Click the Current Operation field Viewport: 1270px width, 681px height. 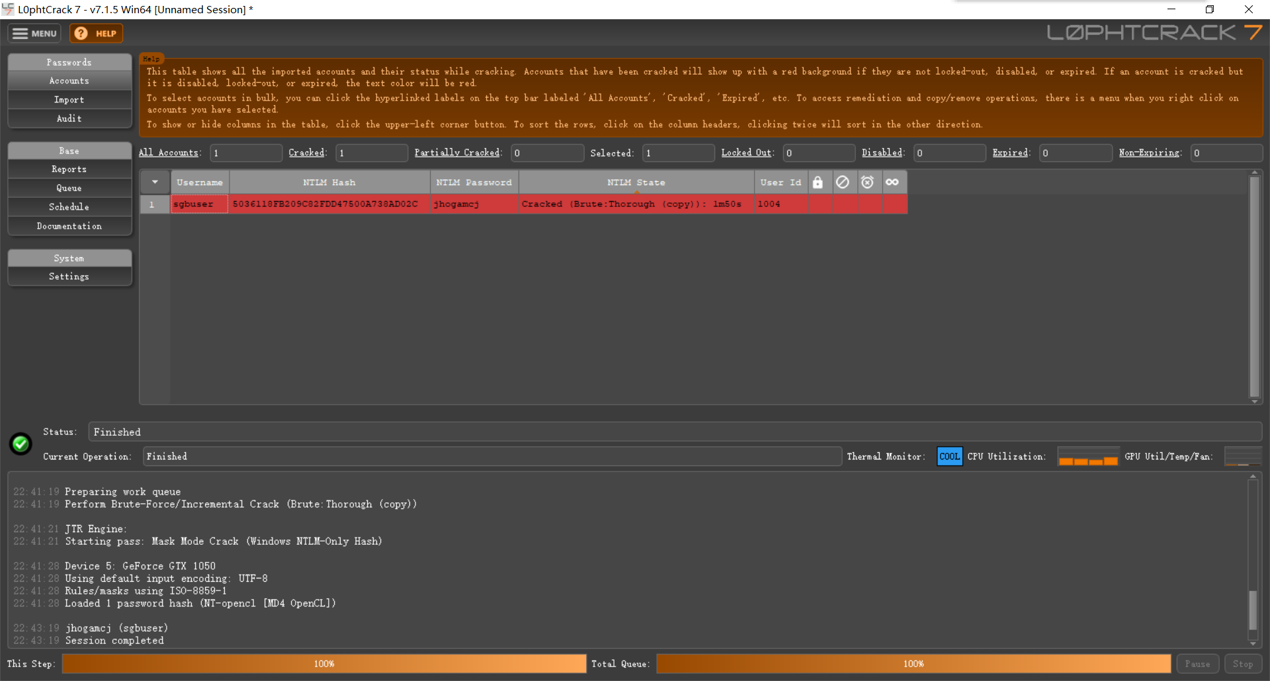pyautogui.click(x=492, y=456)
